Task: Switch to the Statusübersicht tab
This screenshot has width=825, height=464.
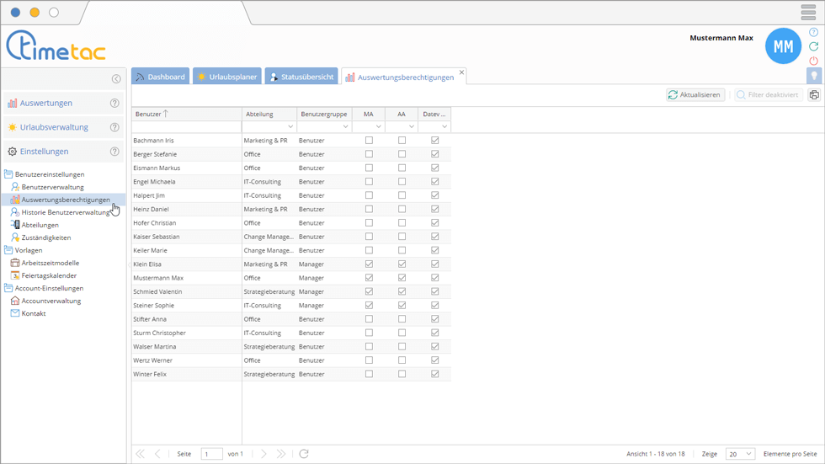Action: pyautogui.click(x=301, y=77)
